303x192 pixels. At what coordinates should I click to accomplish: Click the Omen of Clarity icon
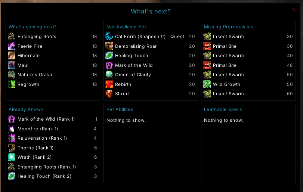pos(109,75)
